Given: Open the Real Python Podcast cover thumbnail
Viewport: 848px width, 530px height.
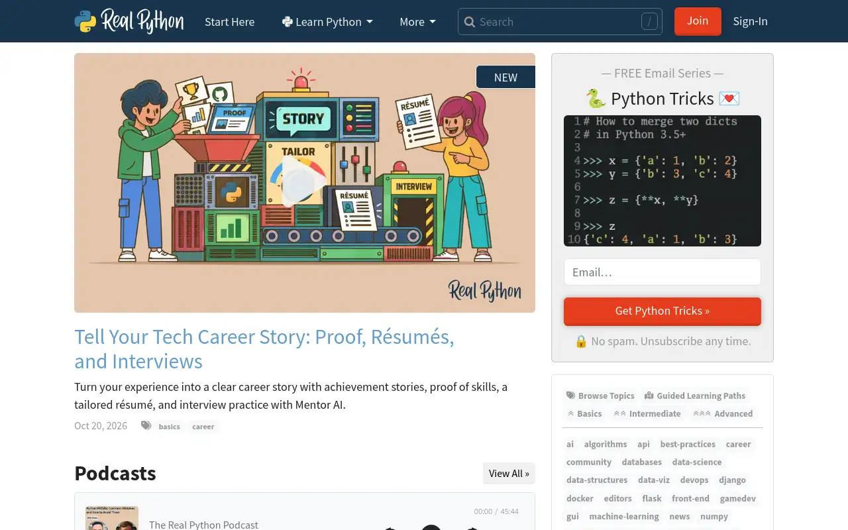Looking at the screenshot, I should click(x=112, y=518).
